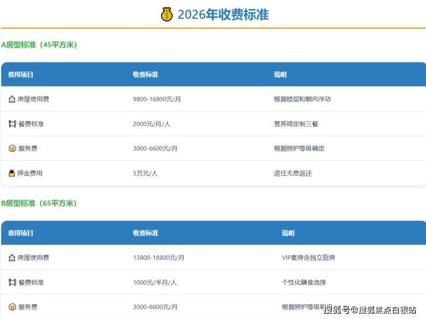Click the 9800-16800元/月 price cell
Viewport: 426px width, 319px height.
(157, 99)
